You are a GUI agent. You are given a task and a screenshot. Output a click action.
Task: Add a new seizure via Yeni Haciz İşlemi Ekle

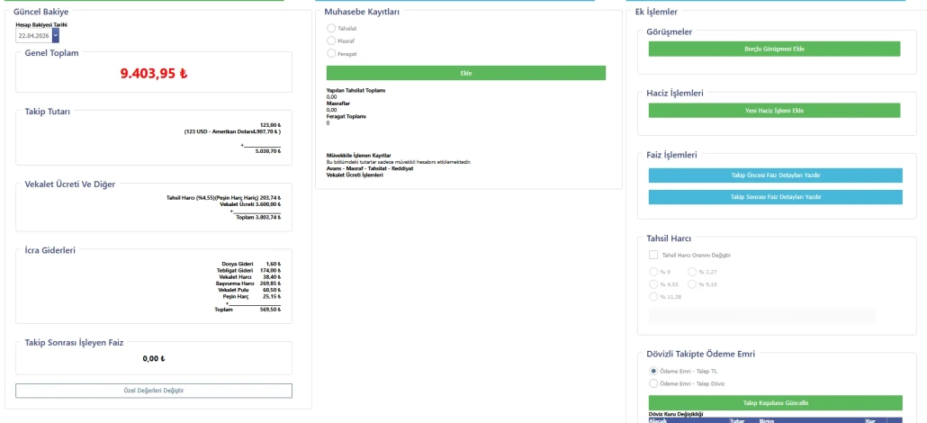click(774, 111)
